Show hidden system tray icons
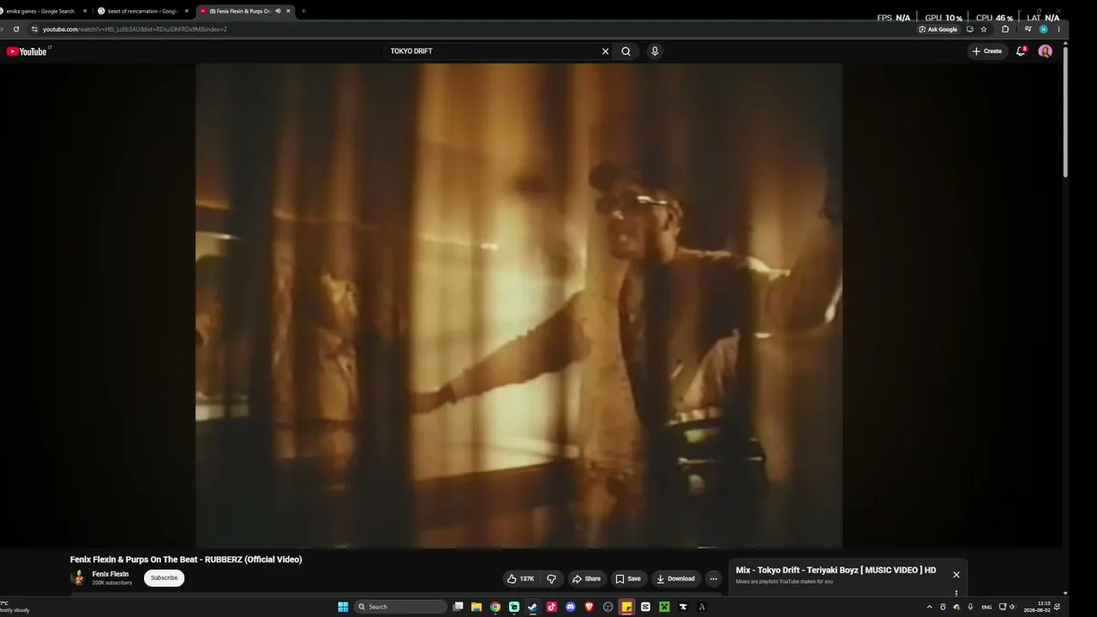The height and width of the screenshot is (617, 1097). [929, 607]
